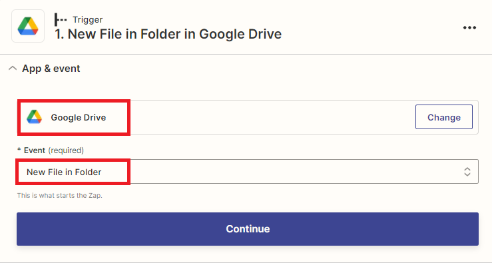Click empty area of the Google Drive app field
Image resolution: width=492 pixels, height=263 pixels.
click(270, 117)
